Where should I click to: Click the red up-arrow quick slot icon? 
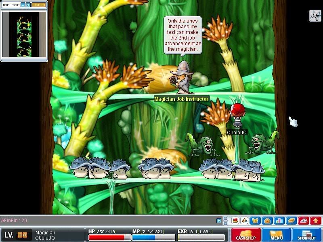point(316,221)
